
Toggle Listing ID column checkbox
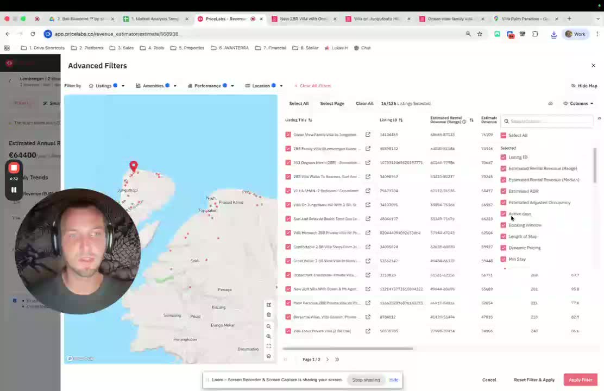click(503, 157)
